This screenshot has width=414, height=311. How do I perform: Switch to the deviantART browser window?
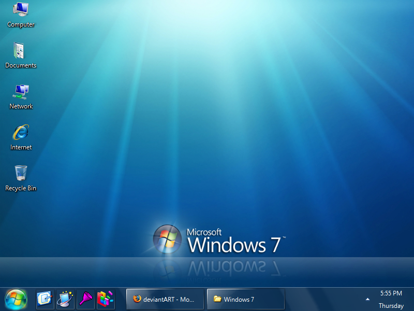tap(166, 299)
